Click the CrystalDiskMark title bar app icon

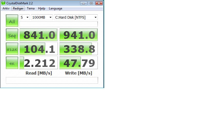(3, 3)
